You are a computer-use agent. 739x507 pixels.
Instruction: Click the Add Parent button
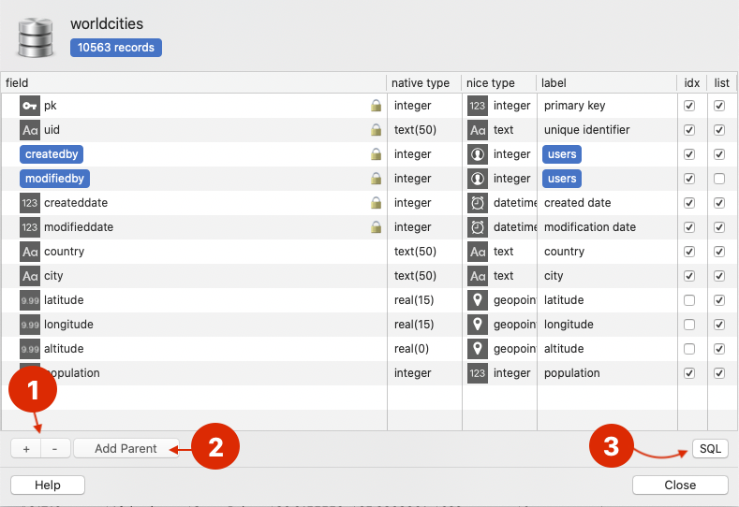[x=126, y=449]
